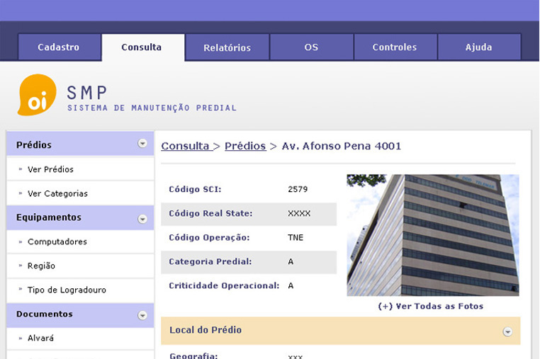This screenshot has width=540, height=359.
Task: Click the Consulta breadcrumb link
Action: [185, 147]
